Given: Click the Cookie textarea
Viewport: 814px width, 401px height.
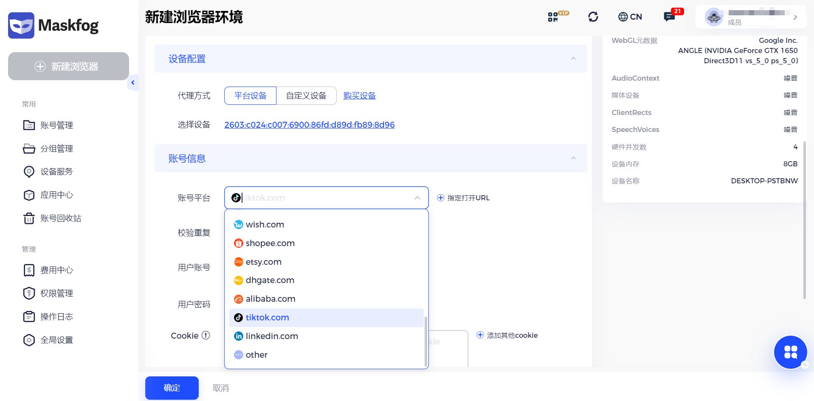Looking at the screenshot, I should pyautogui.click(x=448, y=349).
